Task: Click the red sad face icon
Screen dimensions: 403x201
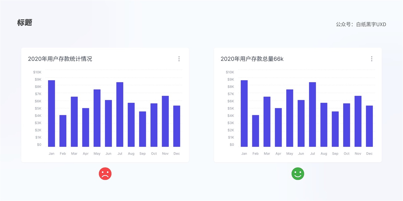Action: click(105, 174)
